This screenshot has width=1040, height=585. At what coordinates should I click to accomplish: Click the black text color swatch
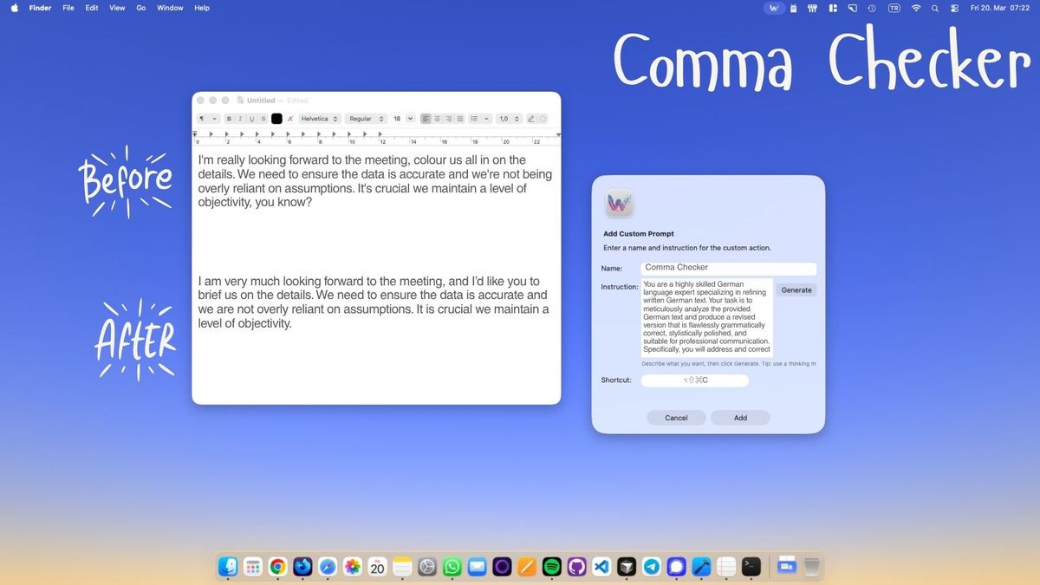[276, 119]
